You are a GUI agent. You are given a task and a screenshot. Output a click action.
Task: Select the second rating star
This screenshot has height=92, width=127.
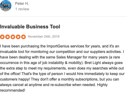point(8,37)
